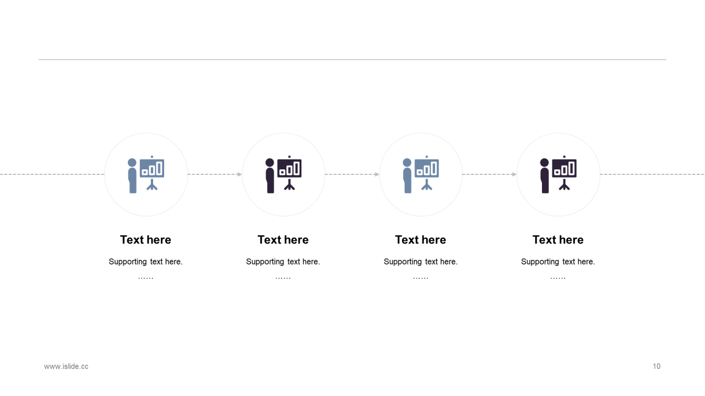Select the second dark presenter icon
Screen dimensions: 705x396
click(283, 174)
